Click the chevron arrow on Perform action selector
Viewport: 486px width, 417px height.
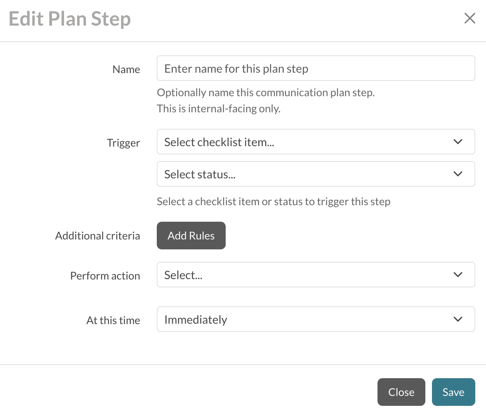(458, 275)
